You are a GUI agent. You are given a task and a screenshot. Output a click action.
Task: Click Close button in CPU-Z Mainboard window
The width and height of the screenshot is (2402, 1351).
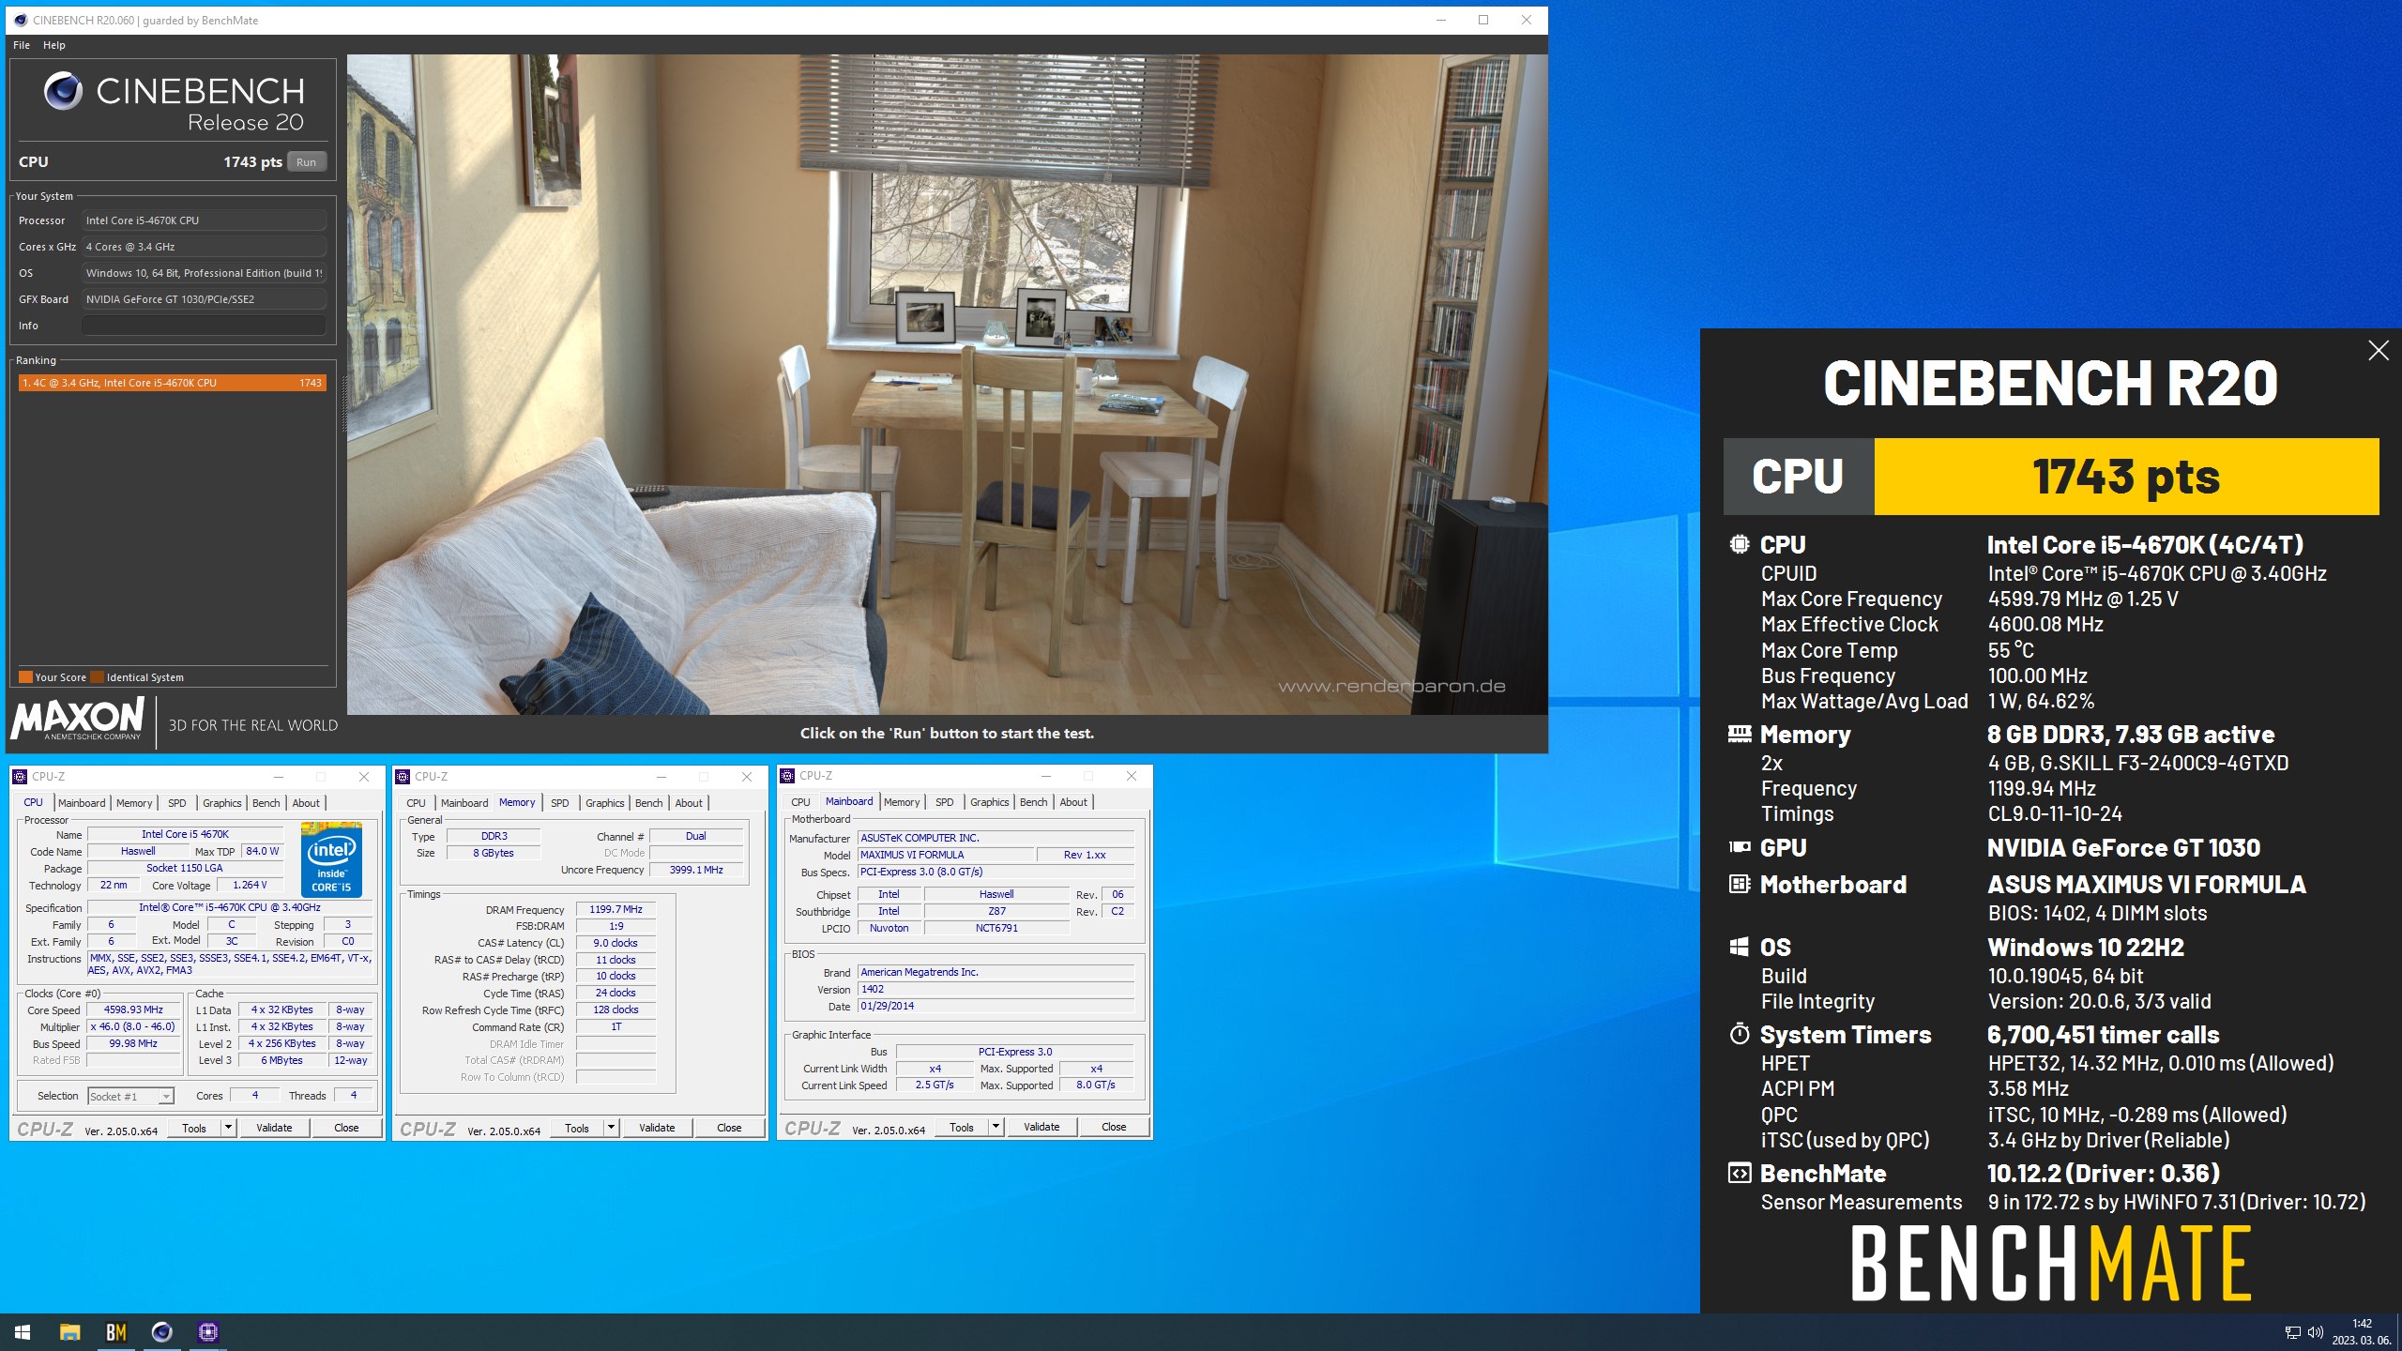tap(1114, 1127)
